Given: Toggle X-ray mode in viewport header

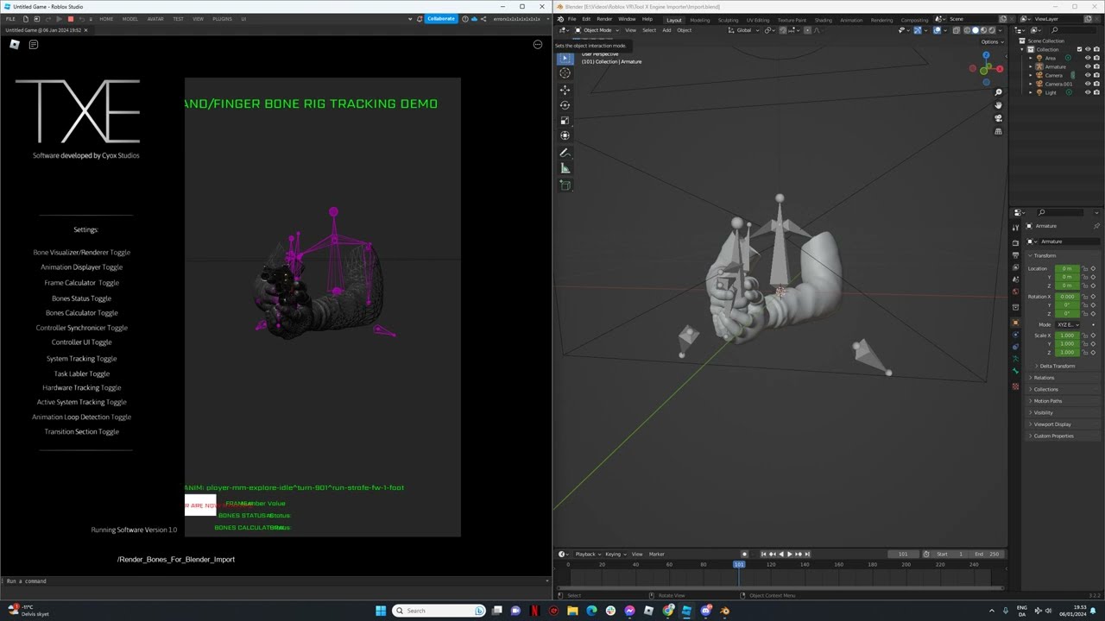Looking at the screenshot, I should pyautogui.click(x=957, y=30).
